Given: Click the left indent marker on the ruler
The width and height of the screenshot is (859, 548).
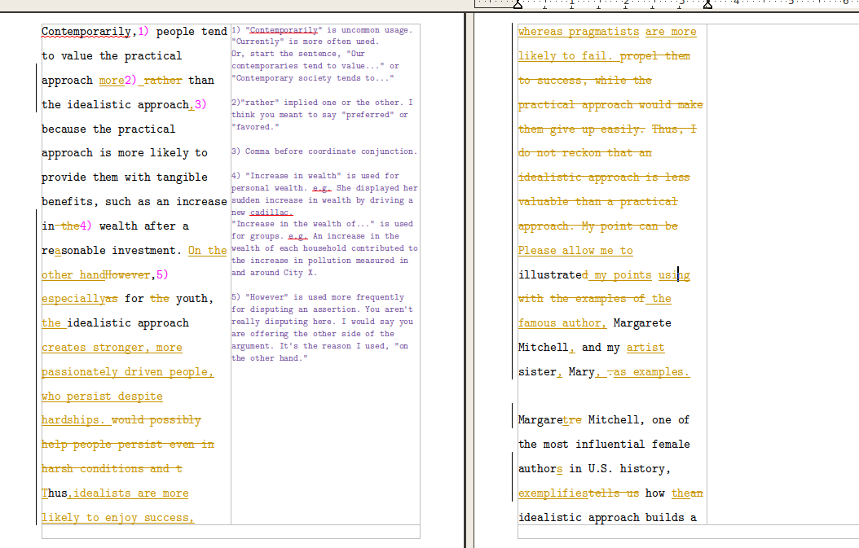Looking at the screenshot, I should [518, 4].
